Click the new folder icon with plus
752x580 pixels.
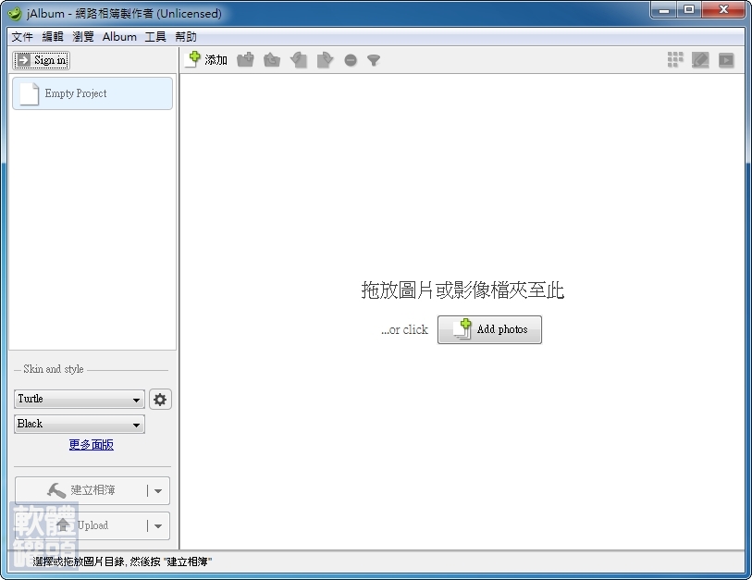point(245,60)
